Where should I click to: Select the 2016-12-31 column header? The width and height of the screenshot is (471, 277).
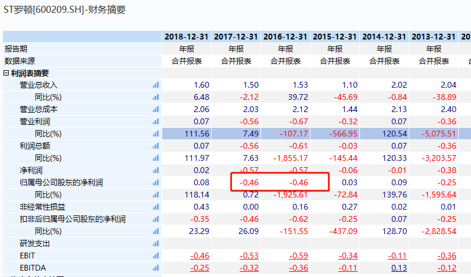click(286, 37)
